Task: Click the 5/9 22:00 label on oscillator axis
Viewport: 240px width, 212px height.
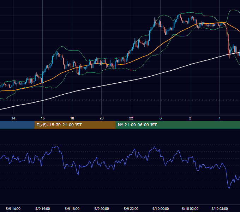Action: tap(131, 208)
